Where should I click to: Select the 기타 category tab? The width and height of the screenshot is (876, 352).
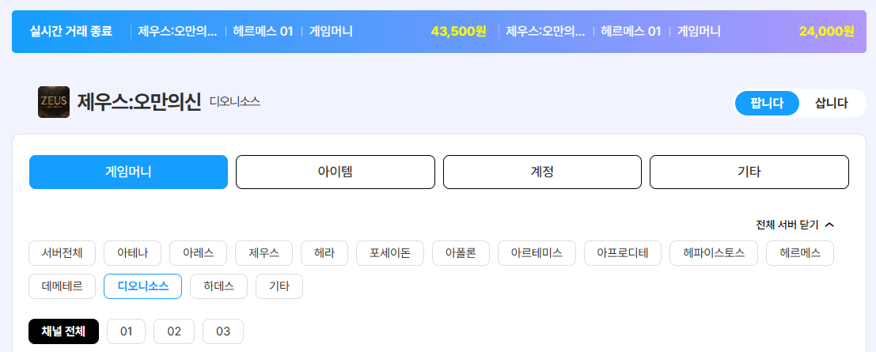[749, 172]
